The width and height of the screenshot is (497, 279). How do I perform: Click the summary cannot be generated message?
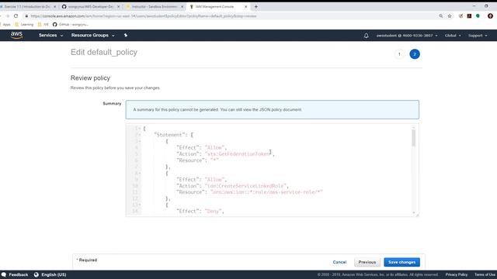click(217, 110)
